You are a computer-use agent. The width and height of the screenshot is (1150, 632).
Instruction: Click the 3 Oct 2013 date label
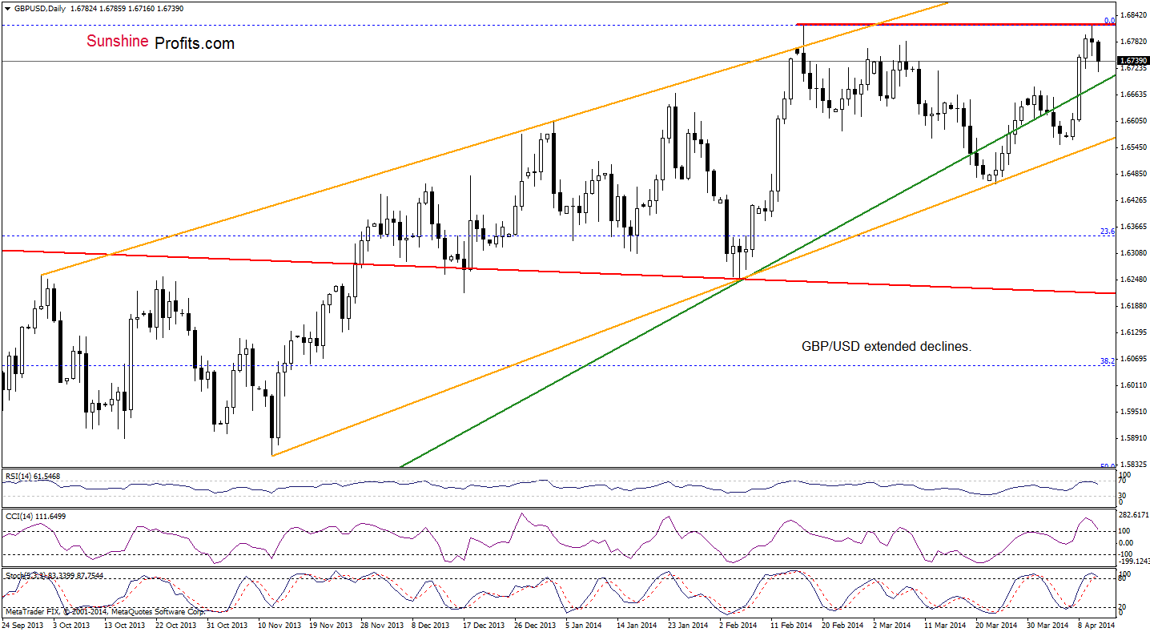coord(73,625)
